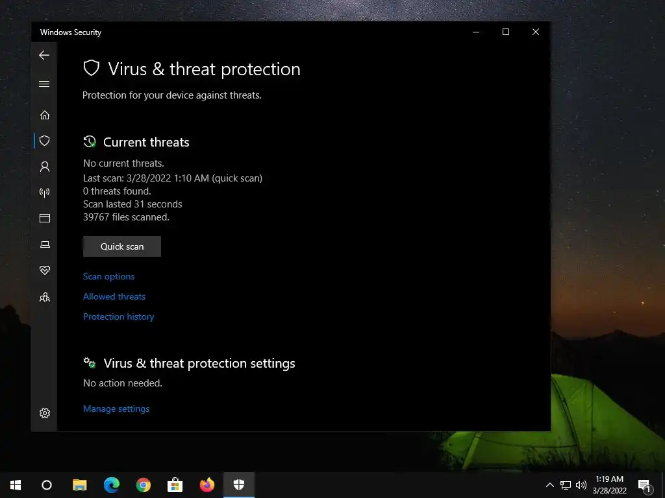Image resolution: width=665 pixels, height=498 pixels.
Task: Click the Windows Security title bar text
Action: click(71, 32)
